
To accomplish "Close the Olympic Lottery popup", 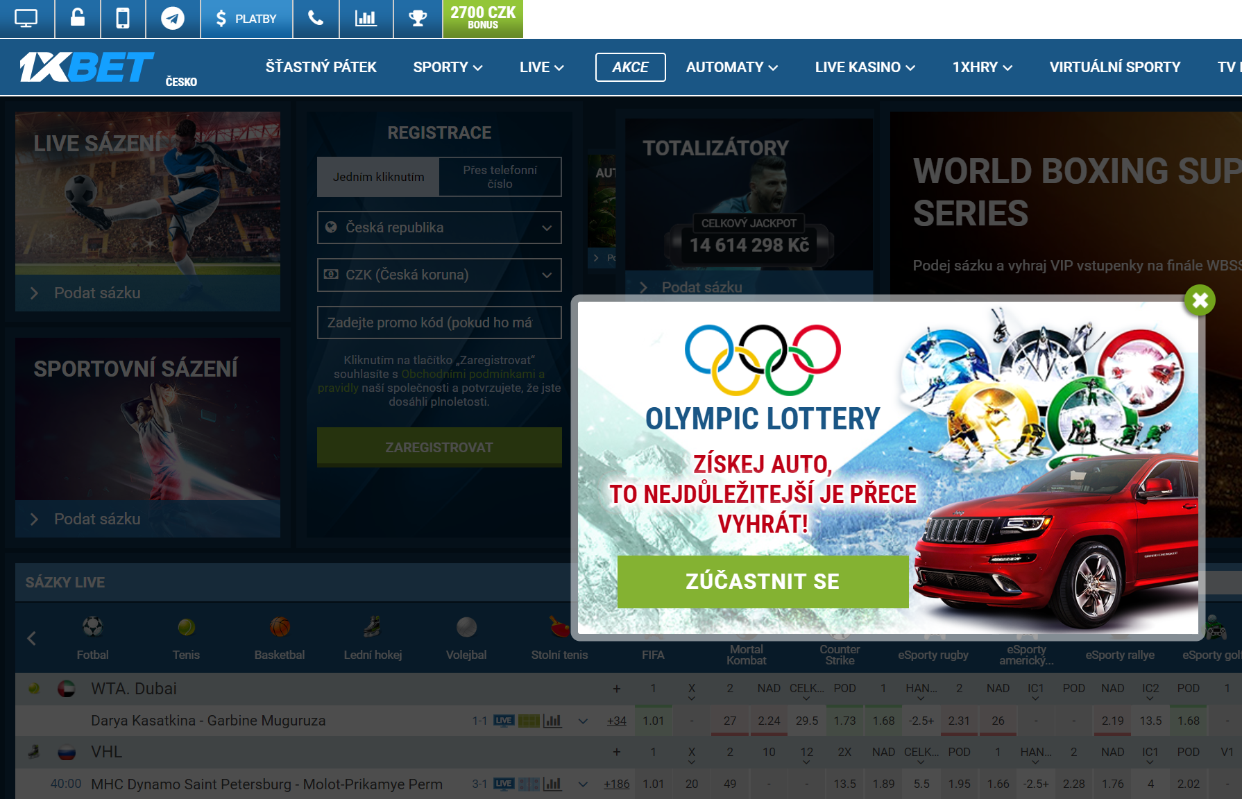I will (x=1200, y=300).
